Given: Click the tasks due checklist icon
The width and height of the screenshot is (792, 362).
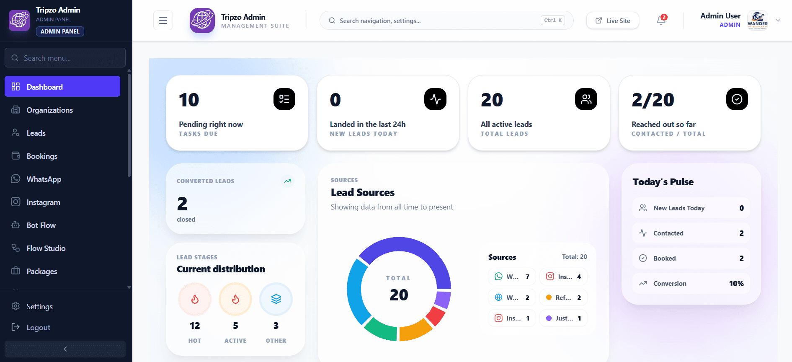Looking at the screenshot, I should 284,99.
